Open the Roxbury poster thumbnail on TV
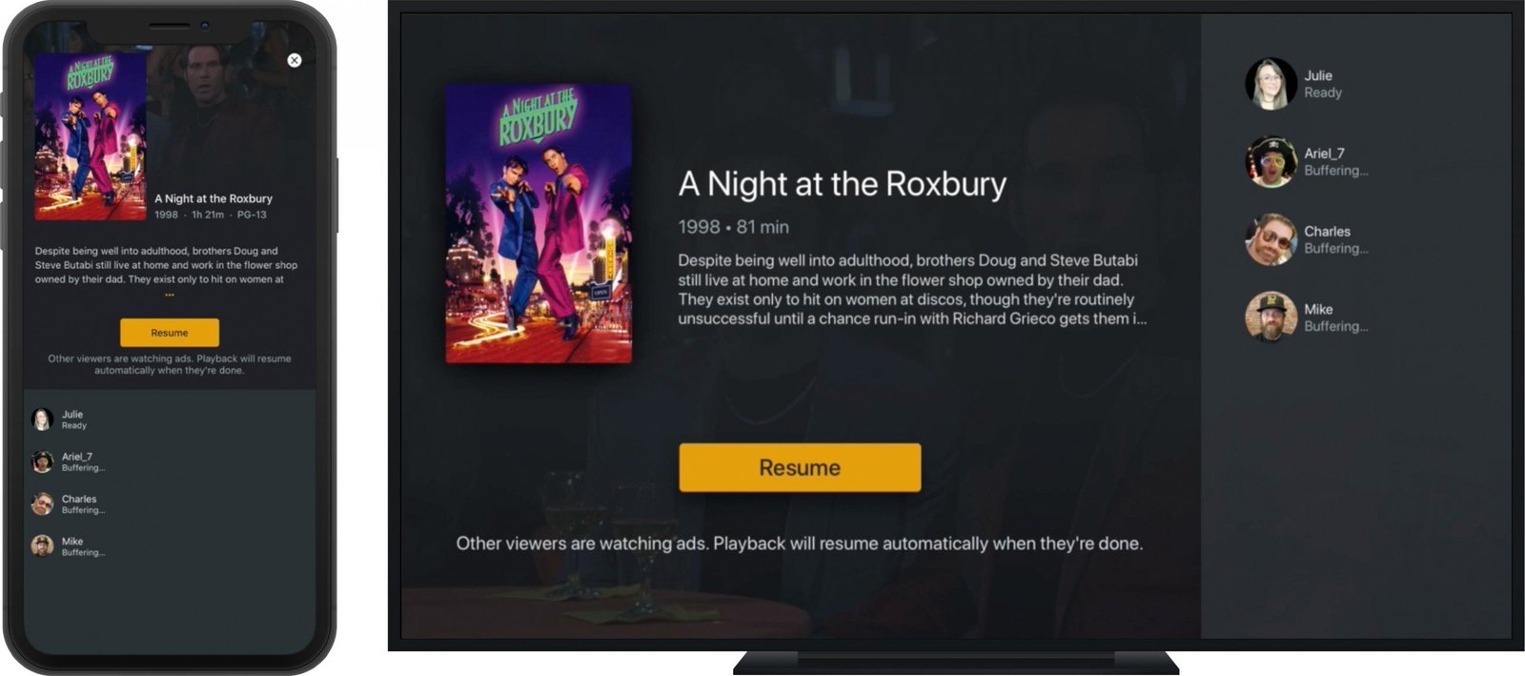The width and height of the screenshot is (1525, 676). 539,223
